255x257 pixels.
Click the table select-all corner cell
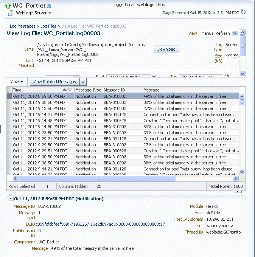[x=9, y=90]
